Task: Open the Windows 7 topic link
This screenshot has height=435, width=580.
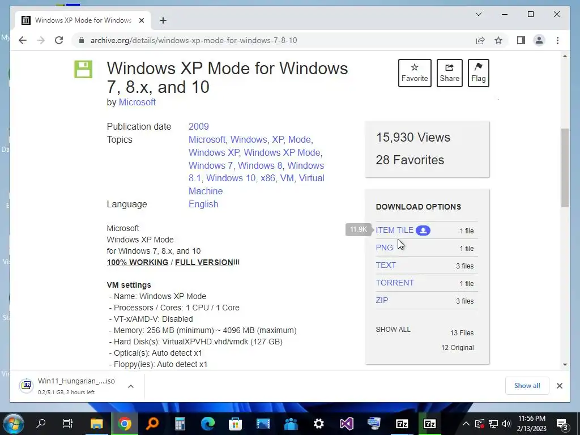Action: point(211,165)
